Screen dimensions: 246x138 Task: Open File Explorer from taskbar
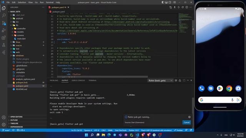(103, 135)
